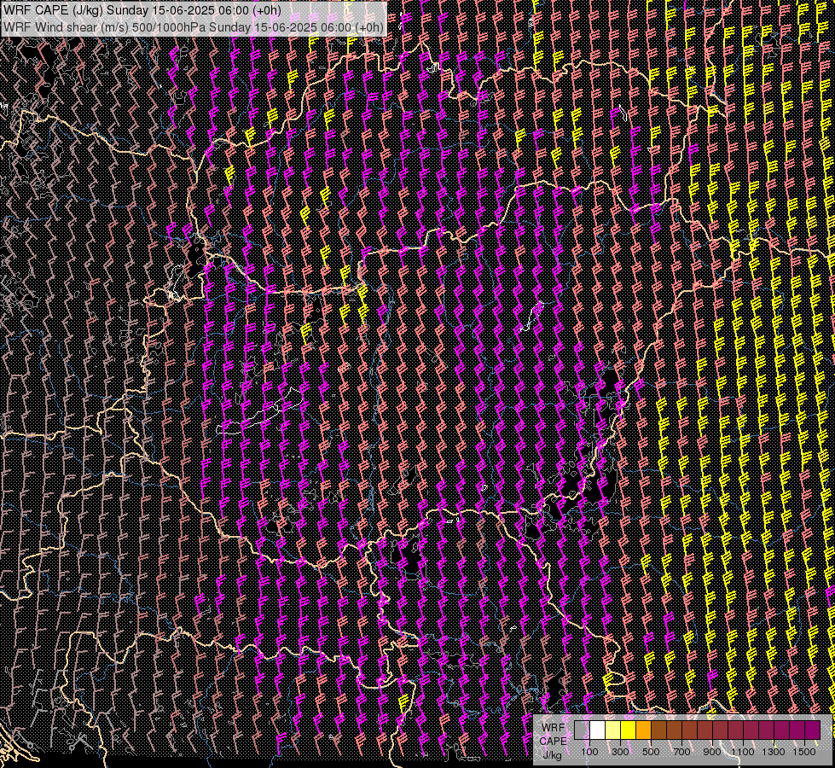This screenshot has width=835, height=768.
Task: Click the WRF CAPE J/kg legend label
Action: point(554,742)
